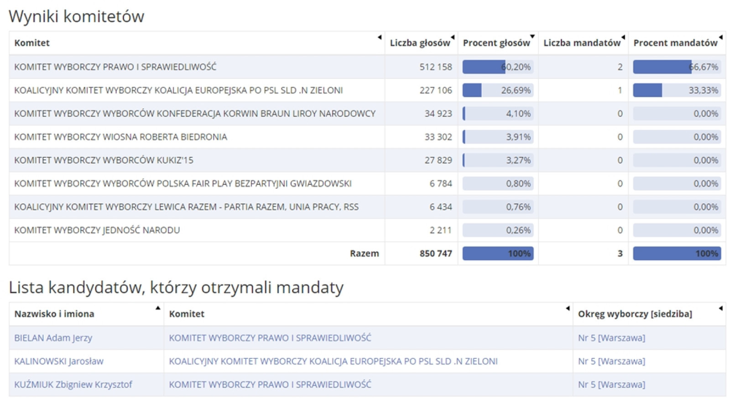Click the 0,26% vote percentage bar
This screenshot has width=730, height=399.
point(498,230)
